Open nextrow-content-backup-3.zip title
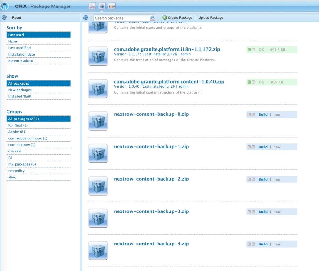This screenshot has width=319, height=271. click(x=151, y=211)
